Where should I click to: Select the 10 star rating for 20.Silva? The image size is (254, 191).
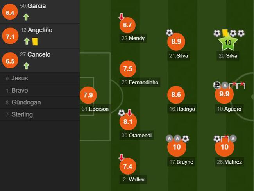pyautogui.click(x=228, y=43)
